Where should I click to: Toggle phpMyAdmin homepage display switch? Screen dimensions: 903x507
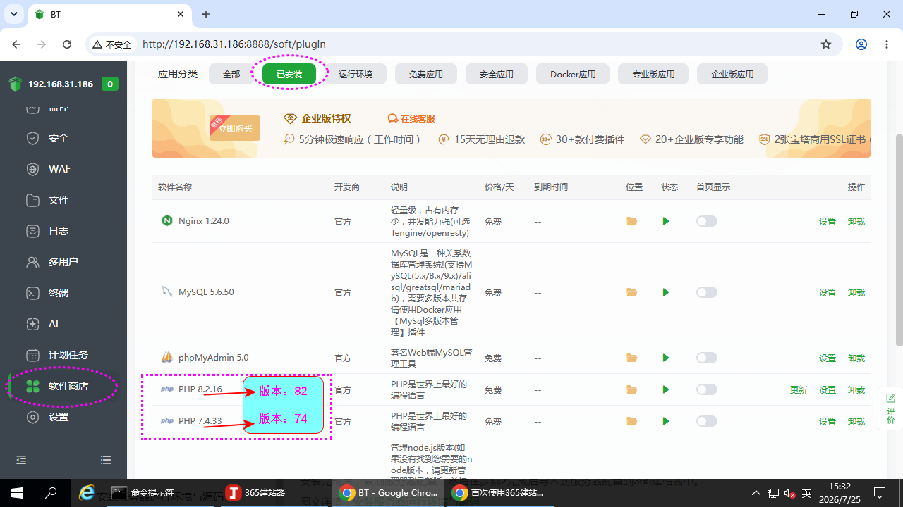click(706, 358)
